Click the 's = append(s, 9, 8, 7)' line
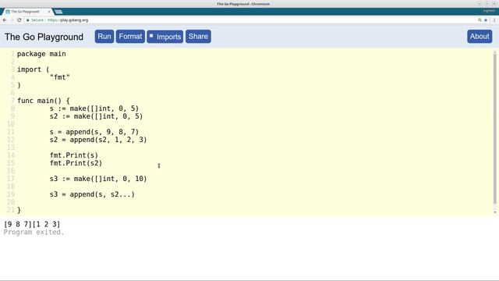499x281 pixels. (x=94, y=132)
